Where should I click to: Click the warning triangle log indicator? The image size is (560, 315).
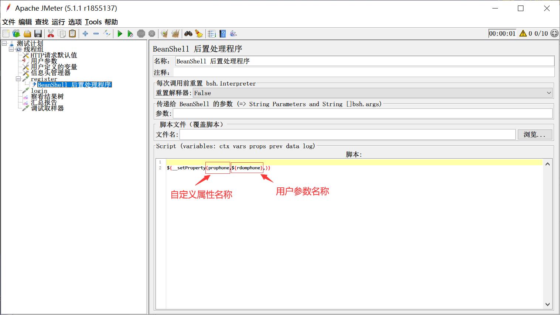[x=523, y=34]
